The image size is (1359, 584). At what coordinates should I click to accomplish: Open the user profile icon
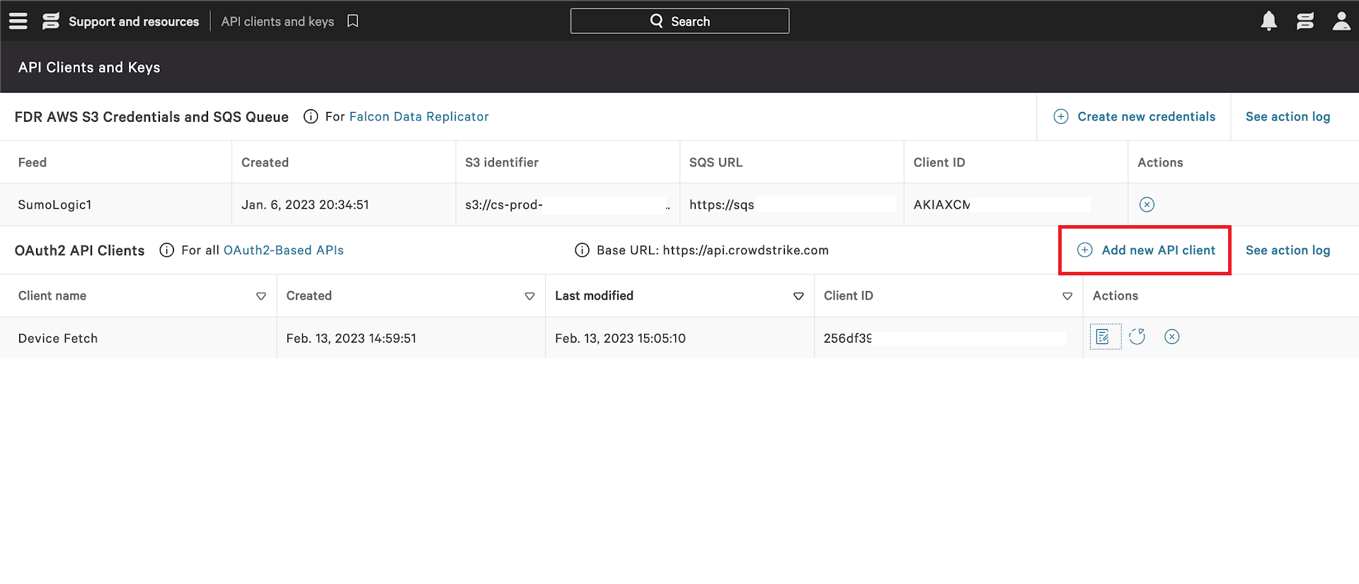tap(1341, 21)
